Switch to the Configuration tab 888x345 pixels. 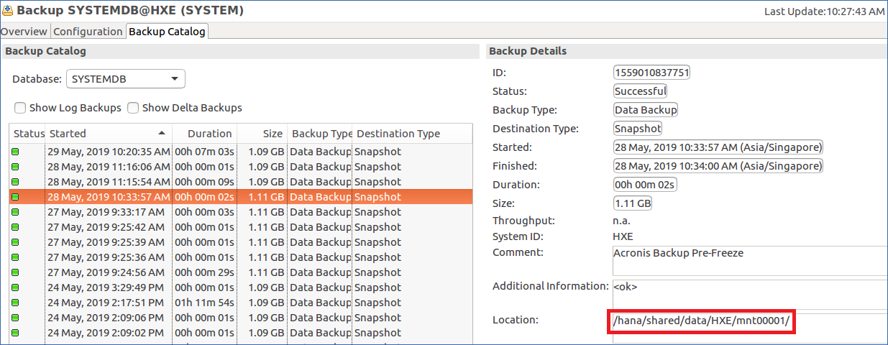click(88, 32)
